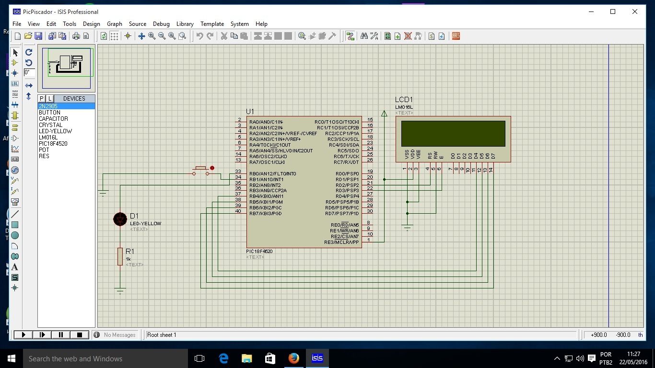Open the property assignment tool
The width and height of the screenshot is (655, 368).
pyautogui.click(x=374, y=36)
